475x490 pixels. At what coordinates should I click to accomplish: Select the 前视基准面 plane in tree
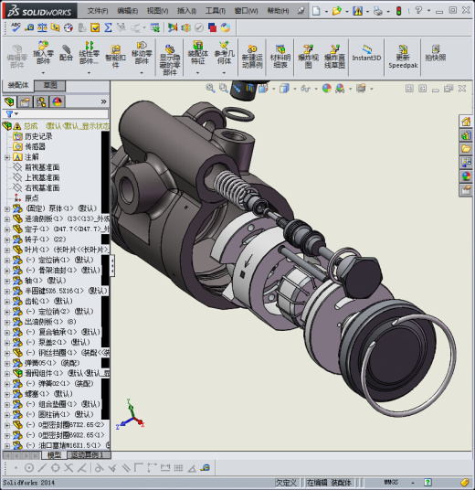click(42, 167)
